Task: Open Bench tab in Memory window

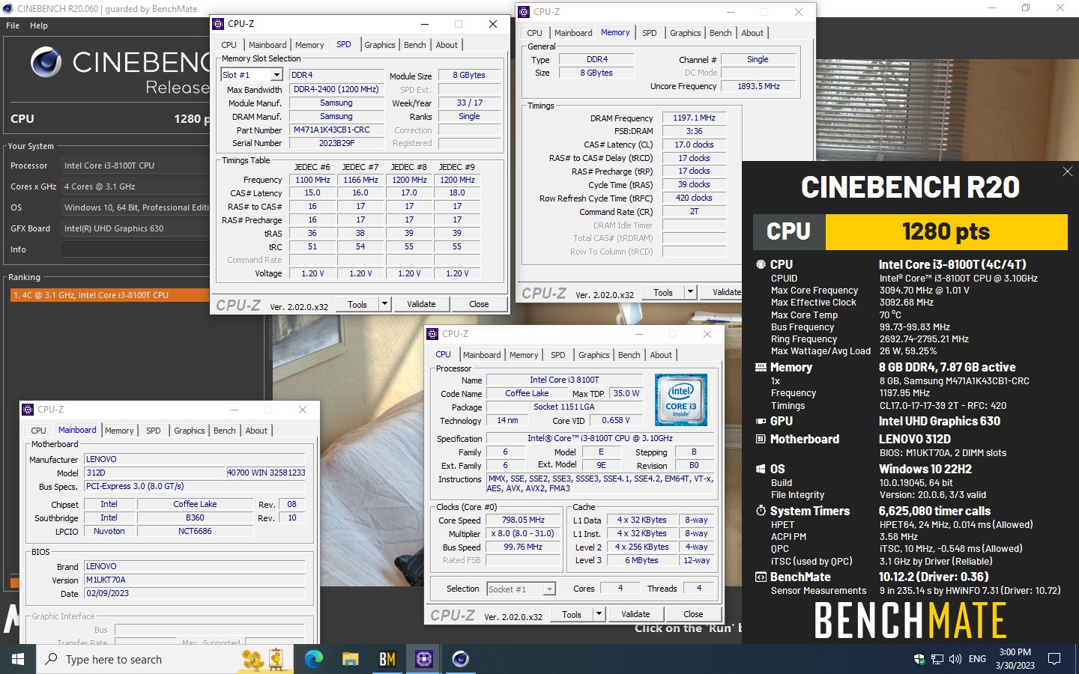Action: [721, 33]
